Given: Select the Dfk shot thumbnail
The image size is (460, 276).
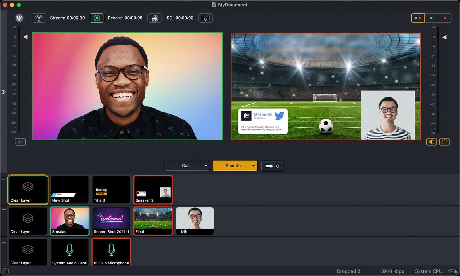Looking at the screenshot, I should [x=195, y=221].
